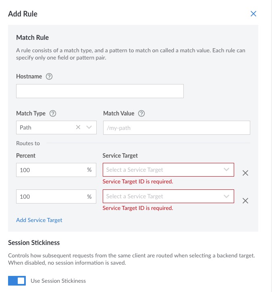272x292 pixels.
Task: Expand the Match Type dropdown chevron
Action: coord(89,127)
